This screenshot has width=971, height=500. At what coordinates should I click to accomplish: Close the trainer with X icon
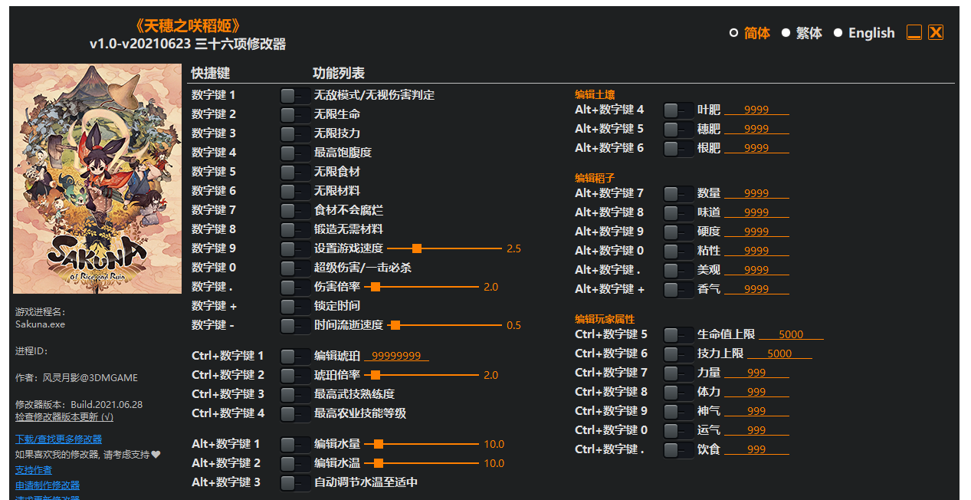tap(936, 32)
